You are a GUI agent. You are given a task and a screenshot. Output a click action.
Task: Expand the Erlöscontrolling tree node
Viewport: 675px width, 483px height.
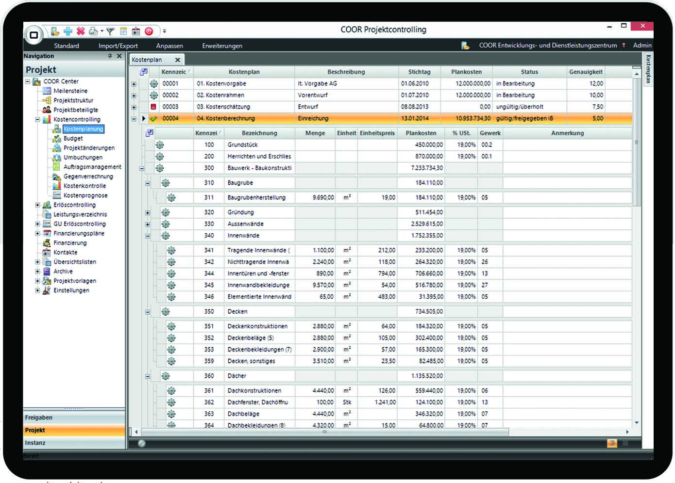(37, 205)
